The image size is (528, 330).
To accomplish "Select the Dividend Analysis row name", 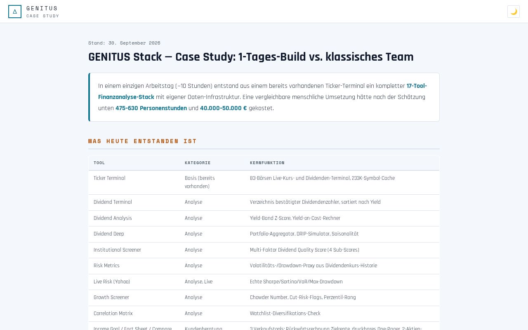I will [113, 218].
